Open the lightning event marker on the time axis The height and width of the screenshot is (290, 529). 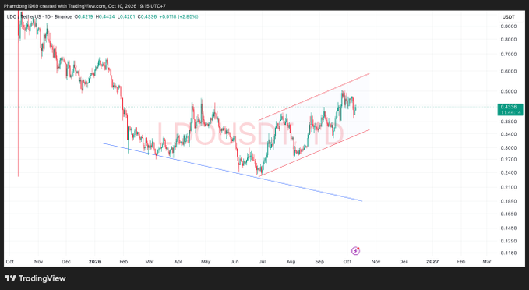tap(355, 251)
